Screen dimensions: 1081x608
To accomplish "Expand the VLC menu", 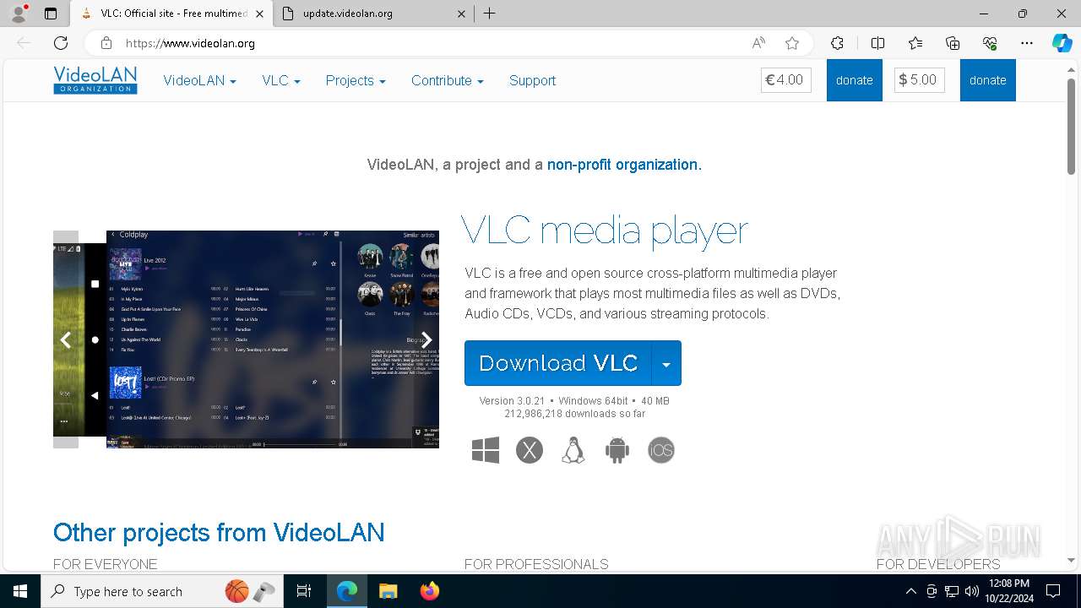I will point(281,80).
